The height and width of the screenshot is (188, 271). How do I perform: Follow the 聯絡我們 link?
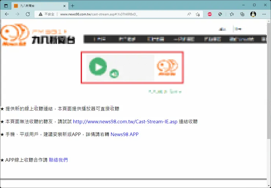[x=58, y=160]
